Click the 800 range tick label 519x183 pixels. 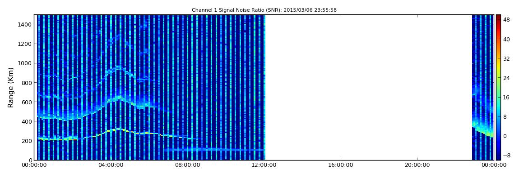click(x=27, y=83)
